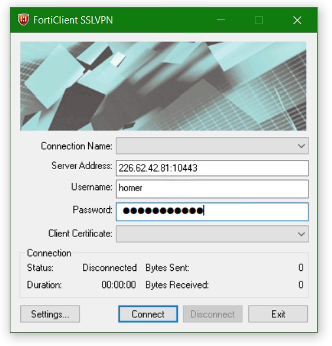This screenshot has height=346, width=332.
Task: Click the Client Certificate label
Action: click(80, 234)
